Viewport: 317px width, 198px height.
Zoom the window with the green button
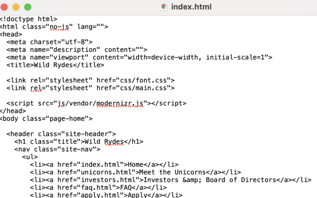pyautogui.click(x=27, y=7)
